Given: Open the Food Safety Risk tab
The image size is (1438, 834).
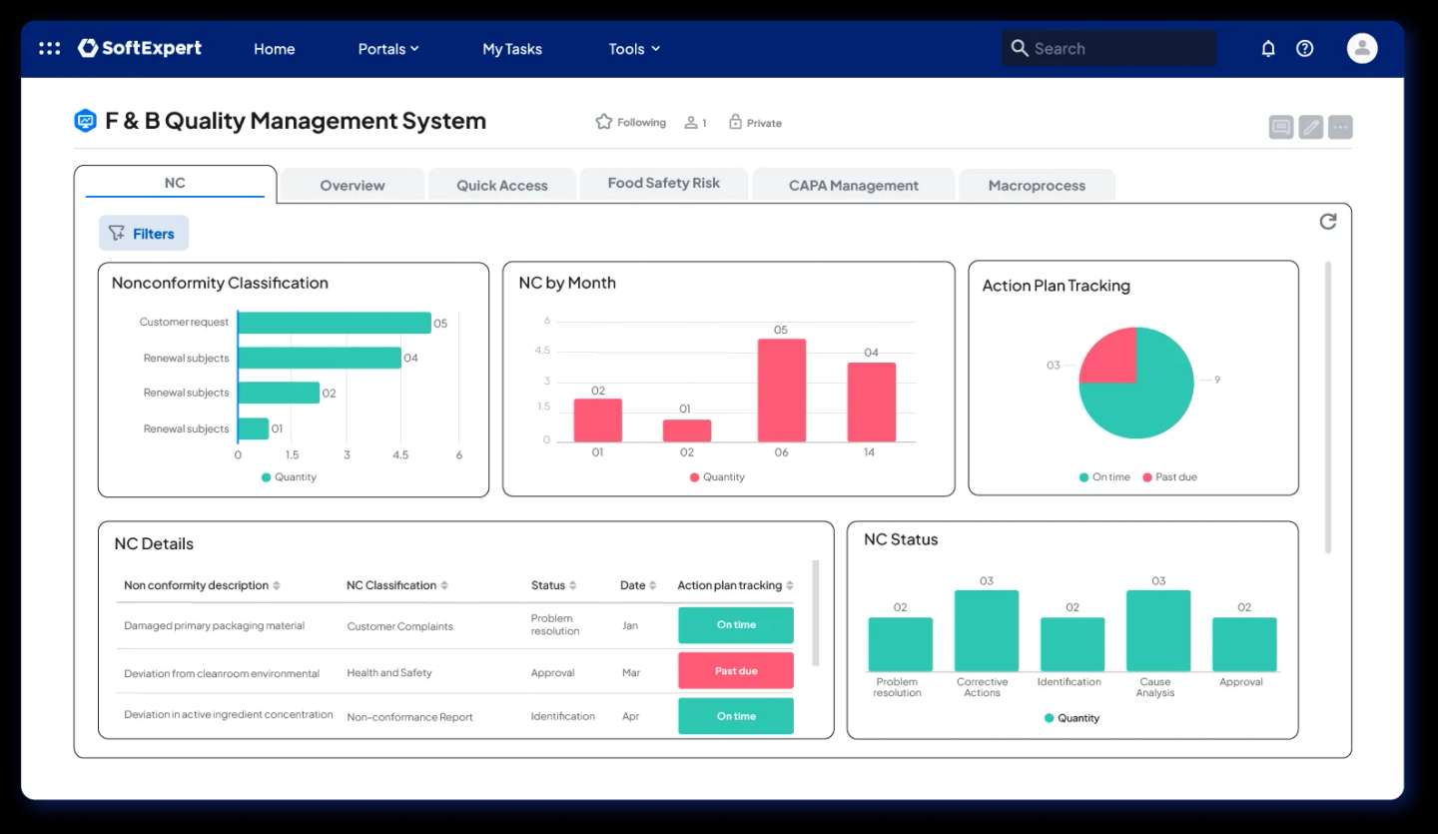Looking at the screenshot, I should coord(663,183).
